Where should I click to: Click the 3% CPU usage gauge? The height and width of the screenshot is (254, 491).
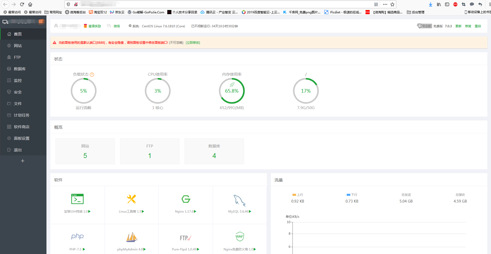click(158, 91)
